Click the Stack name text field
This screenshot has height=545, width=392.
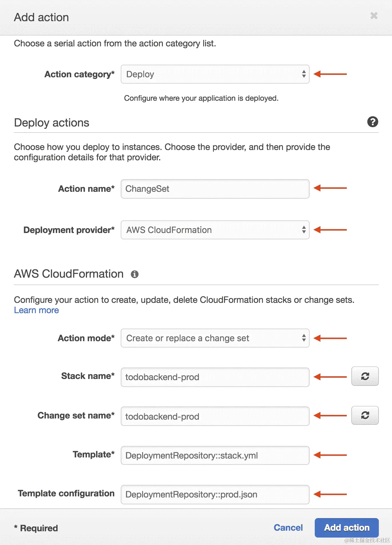click(215, 377)
